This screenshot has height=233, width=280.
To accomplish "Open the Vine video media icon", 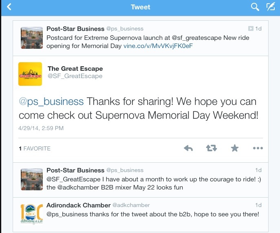I will [x=251, y=29].
